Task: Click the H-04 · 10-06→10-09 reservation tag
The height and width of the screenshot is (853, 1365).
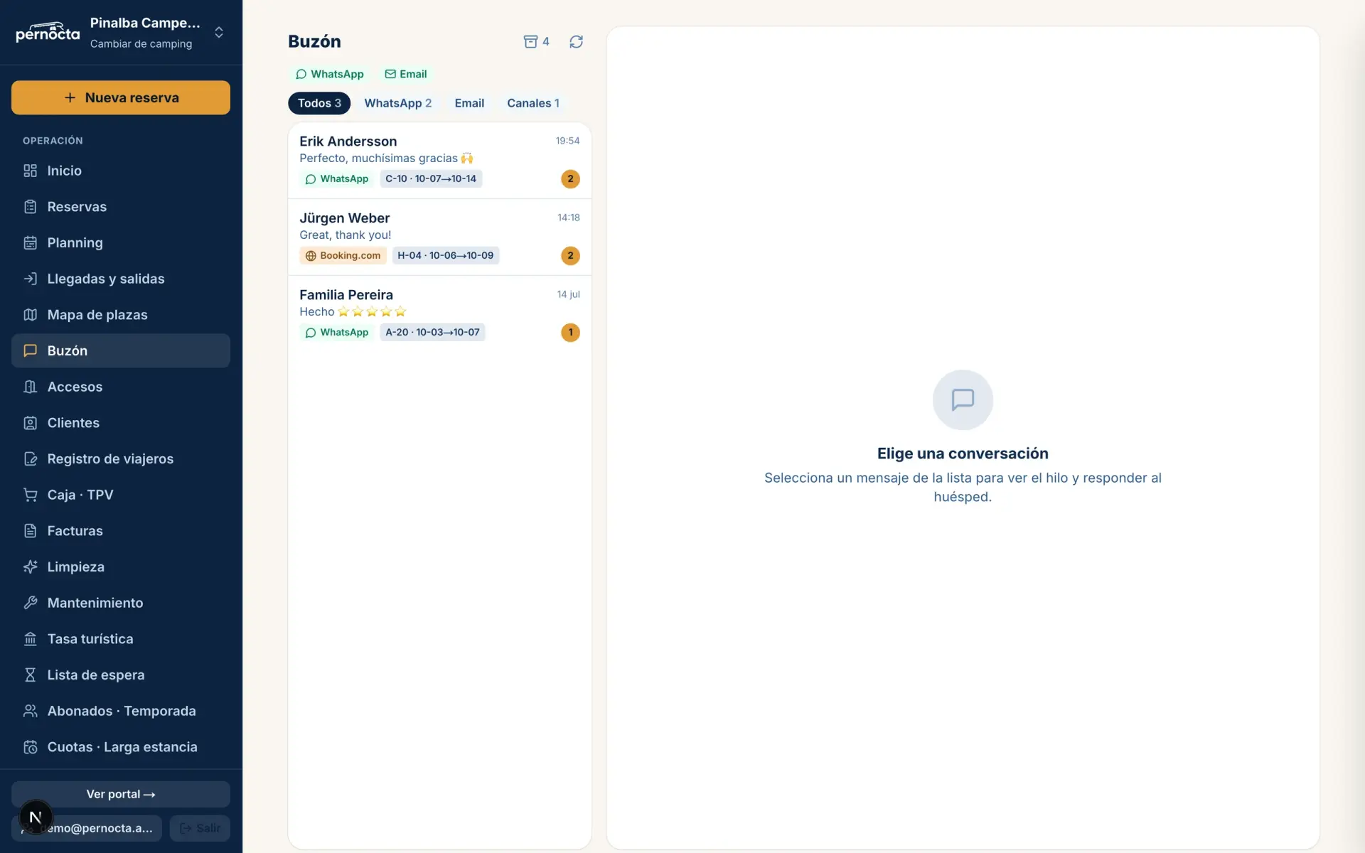Action: click(446, 255)
